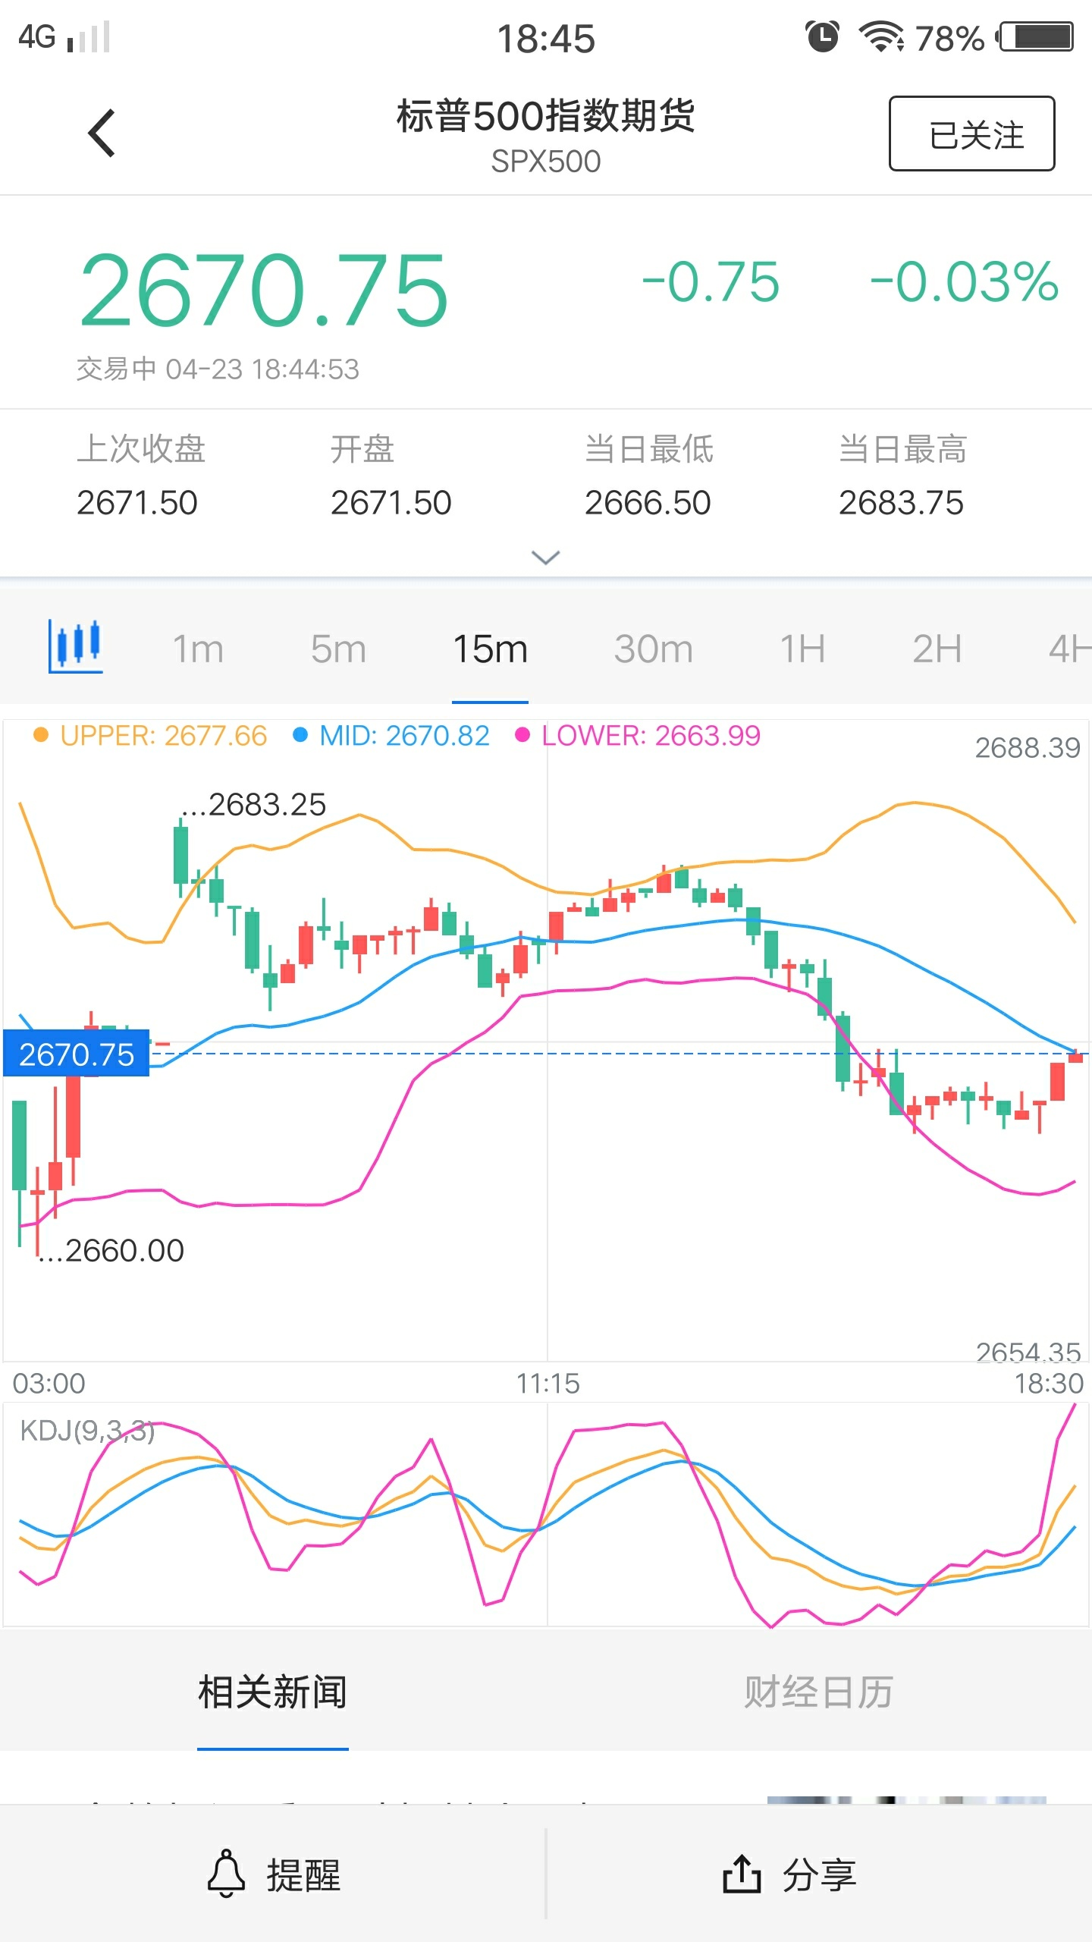
Task: Select the 1m timeframe
Action: [198, 649]
